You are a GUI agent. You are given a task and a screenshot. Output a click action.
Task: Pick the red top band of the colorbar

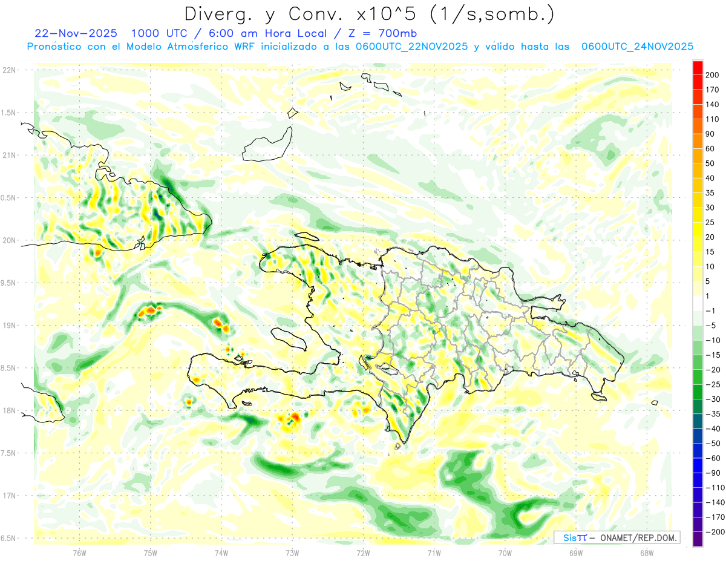(698, 68)
